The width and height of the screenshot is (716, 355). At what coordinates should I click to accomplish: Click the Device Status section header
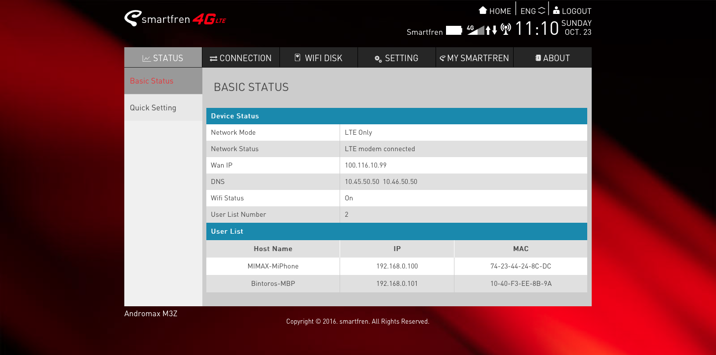[x=397, y=116]
